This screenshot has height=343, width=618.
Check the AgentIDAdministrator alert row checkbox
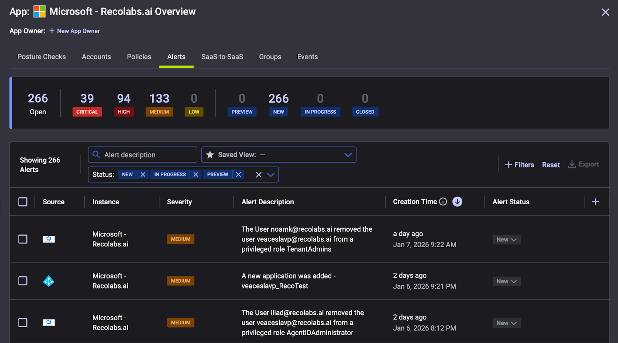(23, 323)
